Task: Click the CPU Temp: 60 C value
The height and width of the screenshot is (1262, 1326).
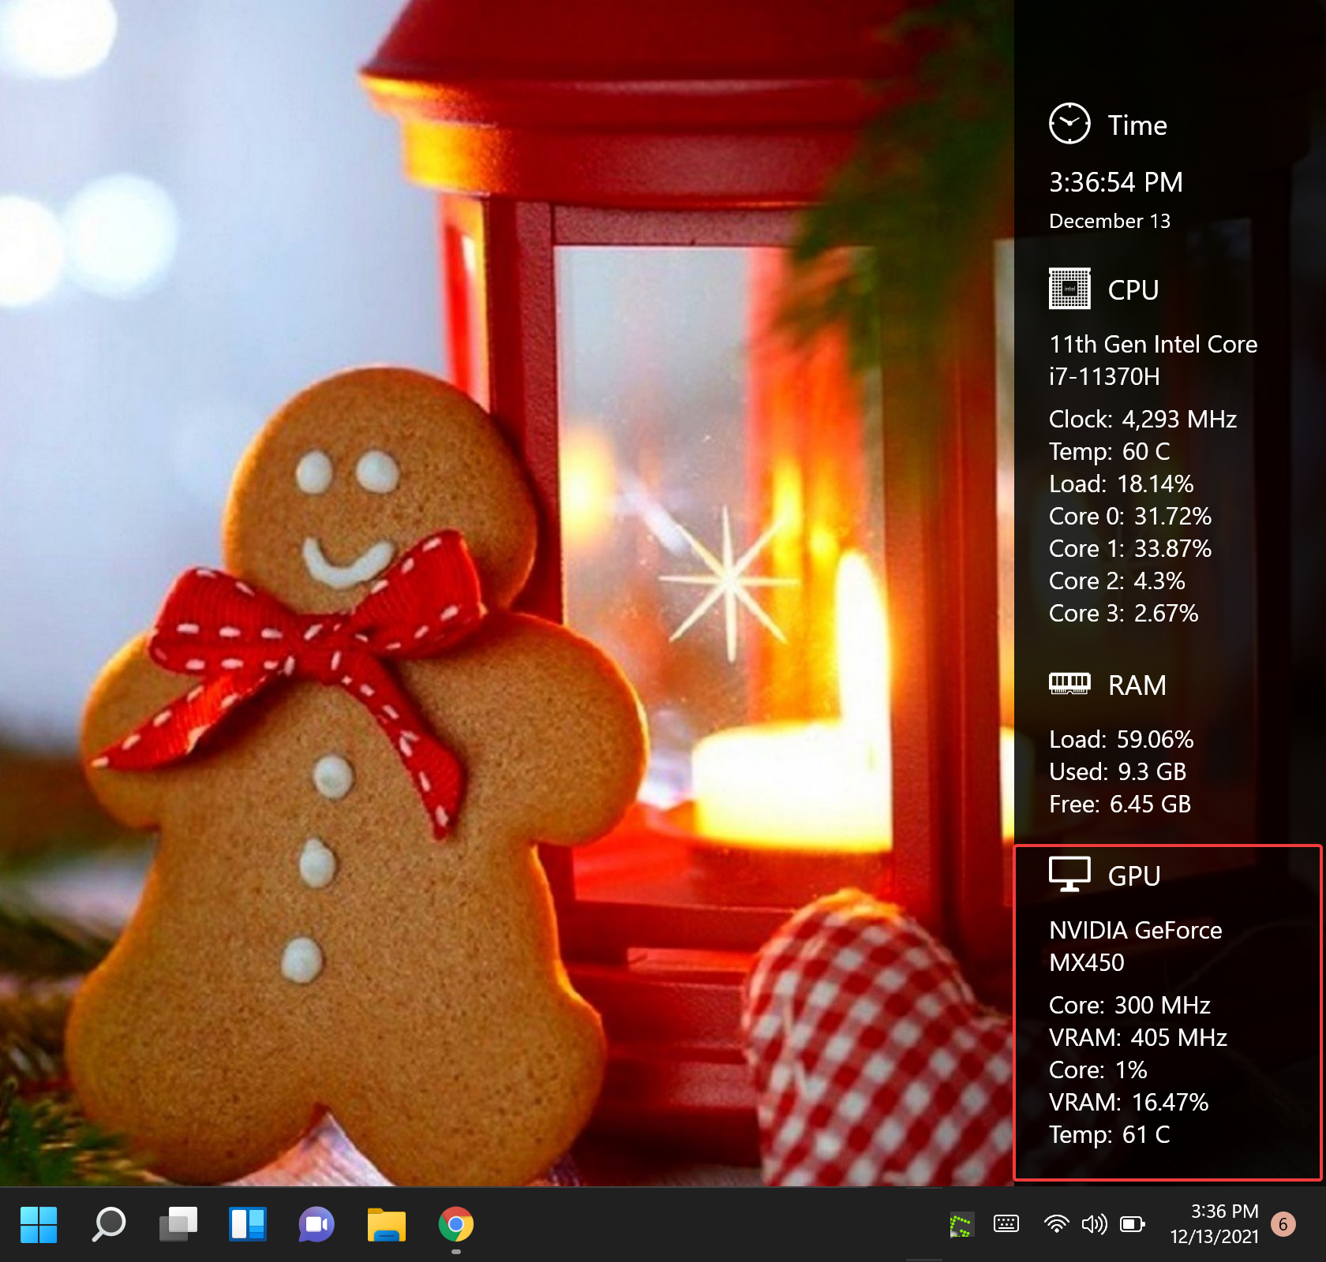Action: pos(1110,451)
